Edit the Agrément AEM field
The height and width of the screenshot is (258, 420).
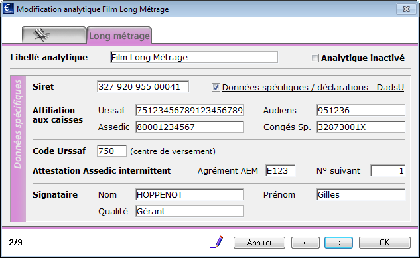point(281,170)
